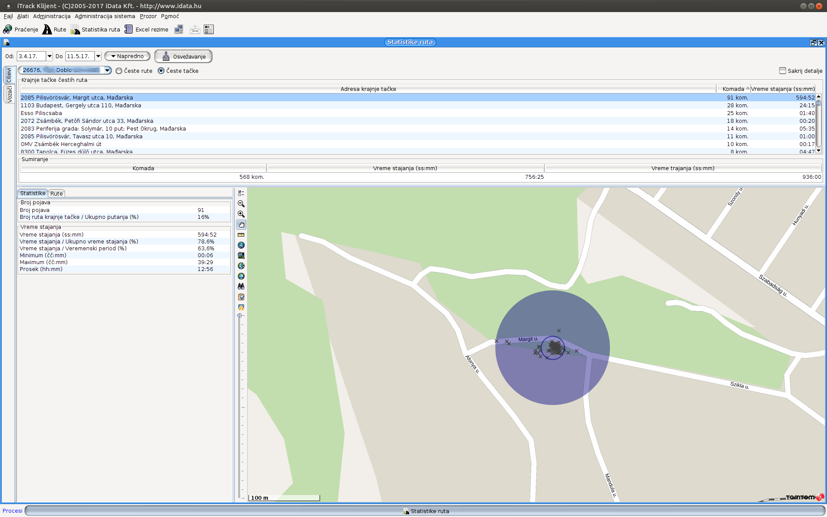The width and height of the screenshot is (827, 517).
Task: Open the Do date dropdown
Action: tap(98, 56)
